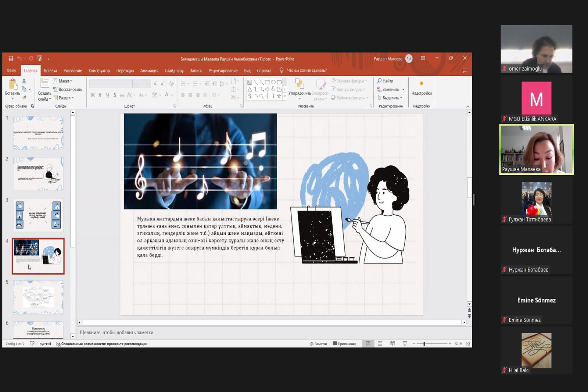588x392 pixels.
Task: Click the Cut scissors icon
Action: (x=24, y=81)
